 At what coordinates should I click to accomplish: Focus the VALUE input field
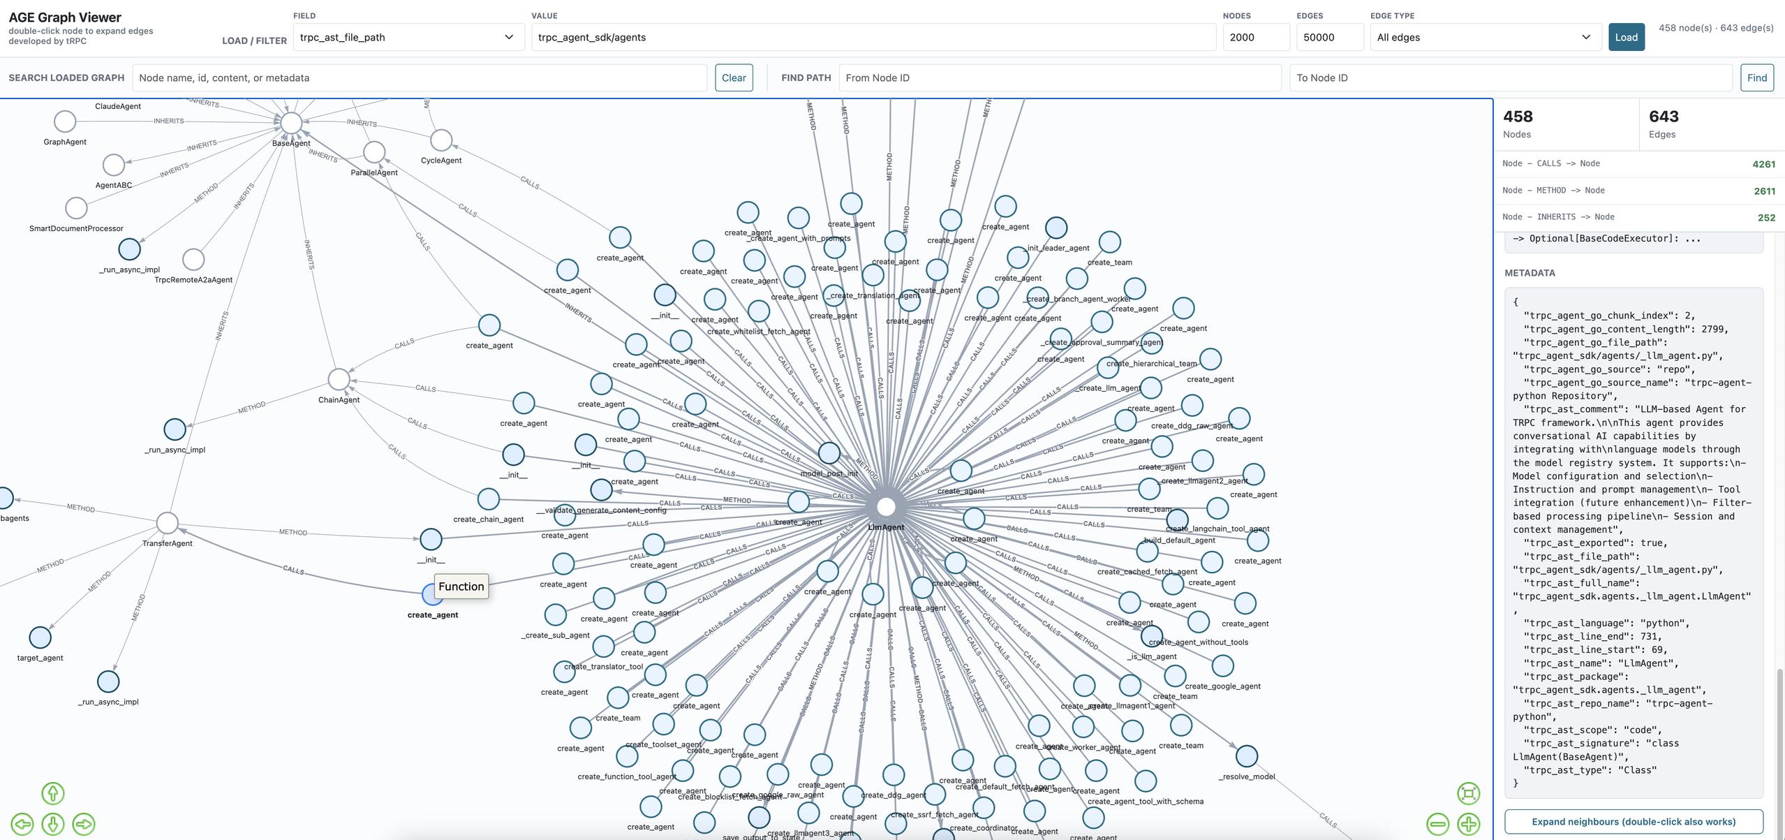click(874, 37)
